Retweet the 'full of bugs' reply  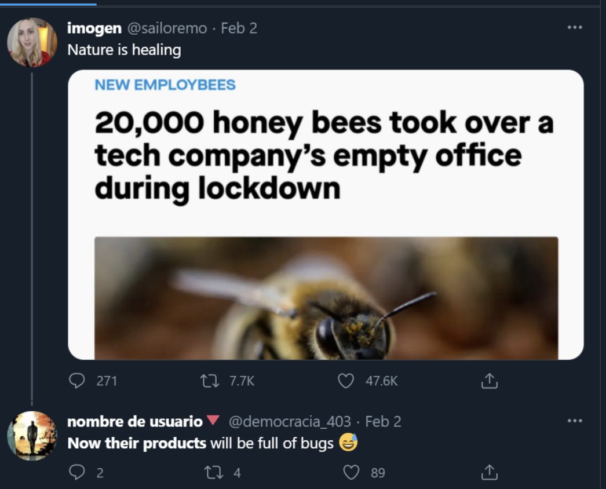[x=213, y=472]
